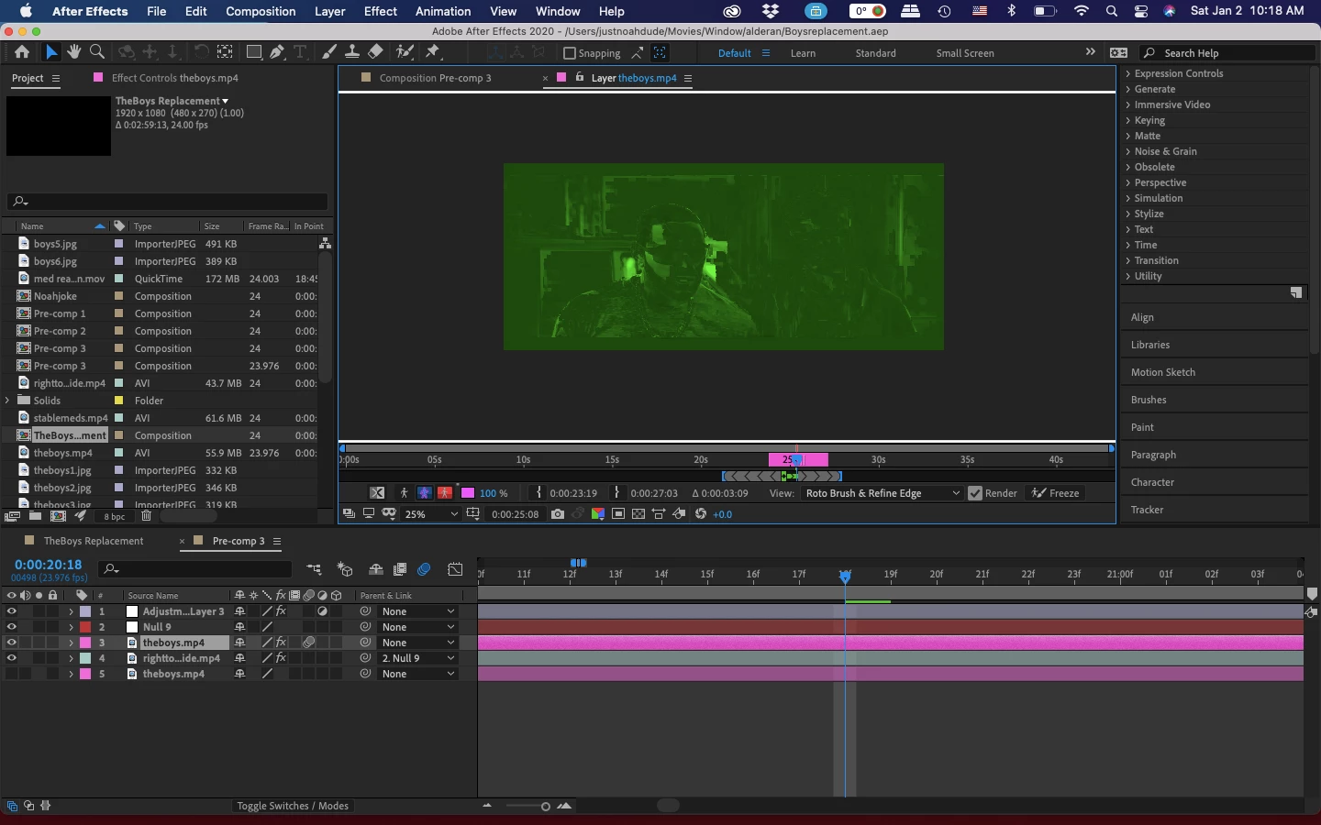The image size is (1321, 825).
Task: Open the Animation menu
Action: tap(443, 11)
